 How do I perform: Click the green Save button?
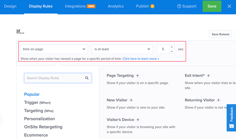(x=212, y=6)
